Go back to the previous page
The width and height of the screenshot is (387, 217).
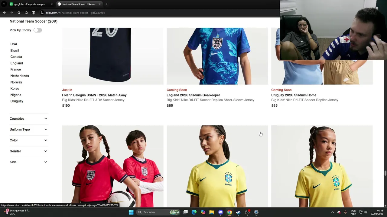[x=4, y=13]
